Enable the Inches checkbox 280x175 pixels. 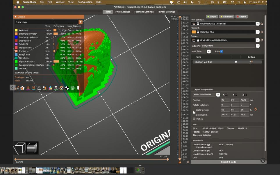194,119
